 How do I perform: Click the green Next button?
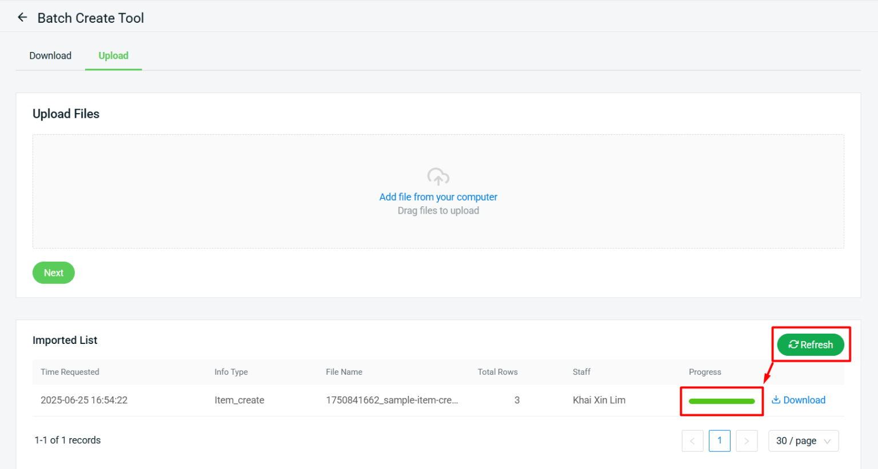tap(53, 272)
